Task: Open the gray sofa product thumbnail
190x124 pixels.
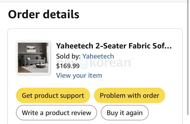Action: pos(33,58)
